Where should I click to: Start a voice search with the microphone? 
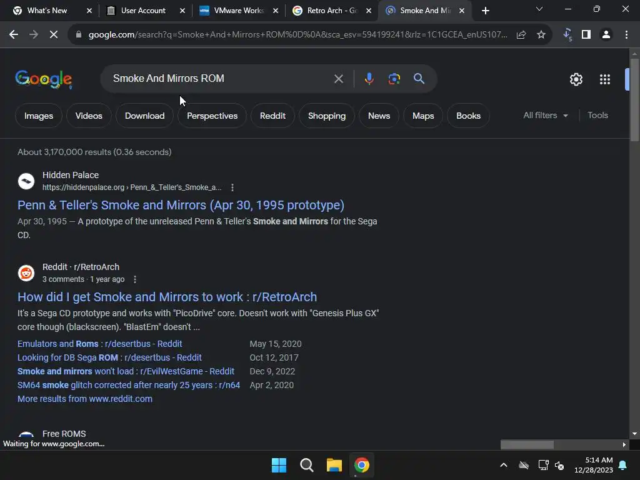point(369,78)
